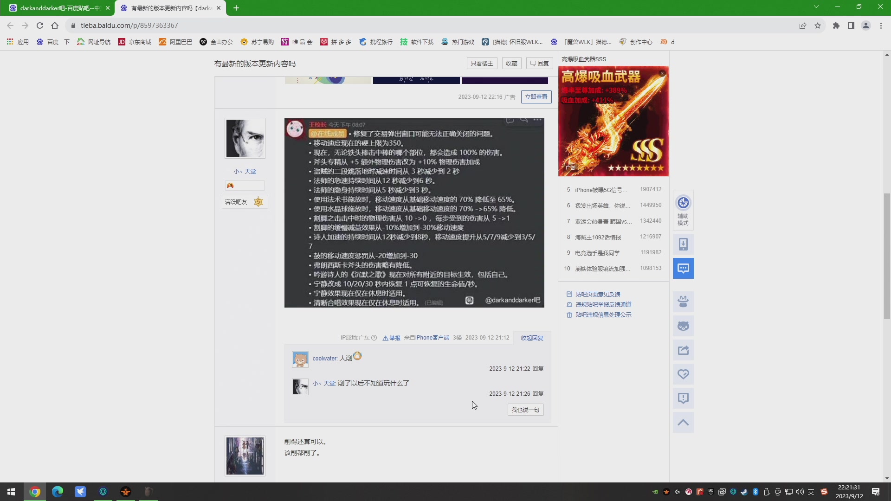The width and height of the screenshot is (891, 501).
Task: Go back to the previous page
Action: point(10,26)
